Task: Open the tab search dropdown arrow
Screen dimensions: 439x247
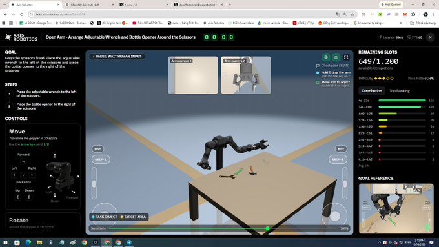Action: (x=5, y=5)
